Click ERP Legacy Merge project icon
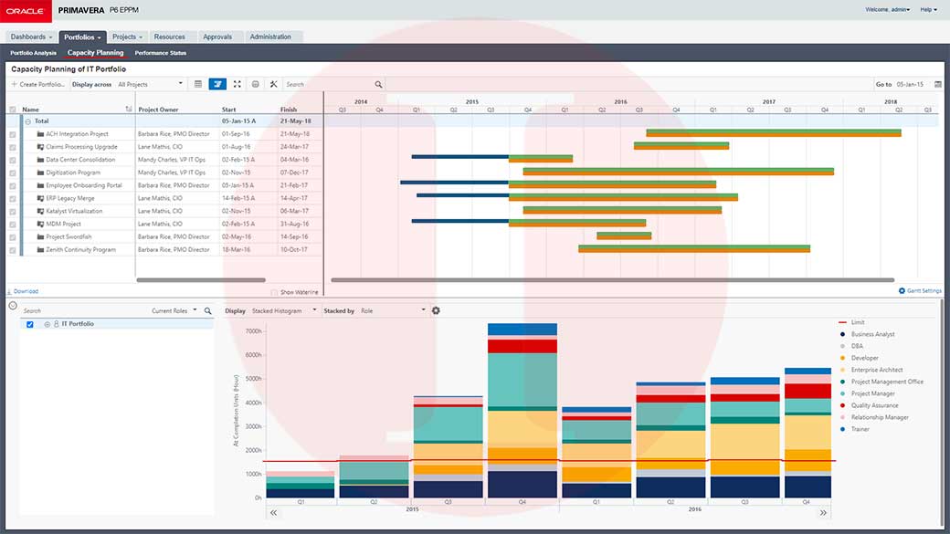The height and width of the screenshot is (534, 950). [40, 198]
